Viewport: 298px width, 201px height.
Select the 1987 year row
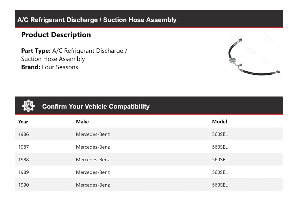point(24,147)
